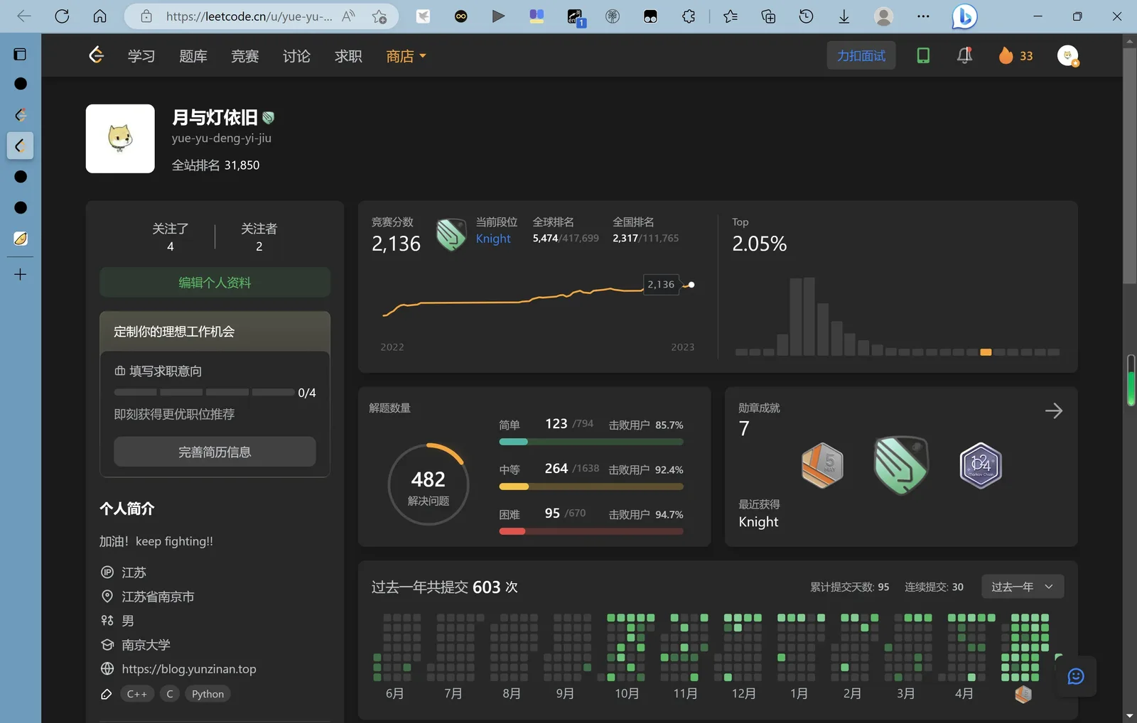Open the 求职 jobs page

349,56
